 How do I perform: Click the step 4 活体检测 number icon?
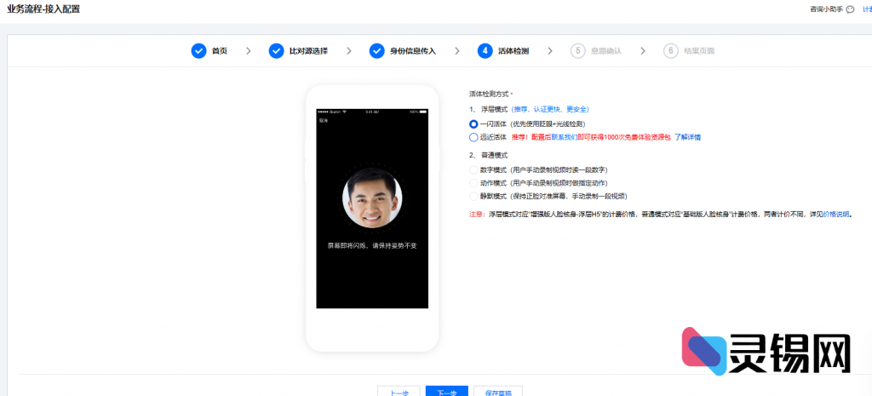coord(485,51)
